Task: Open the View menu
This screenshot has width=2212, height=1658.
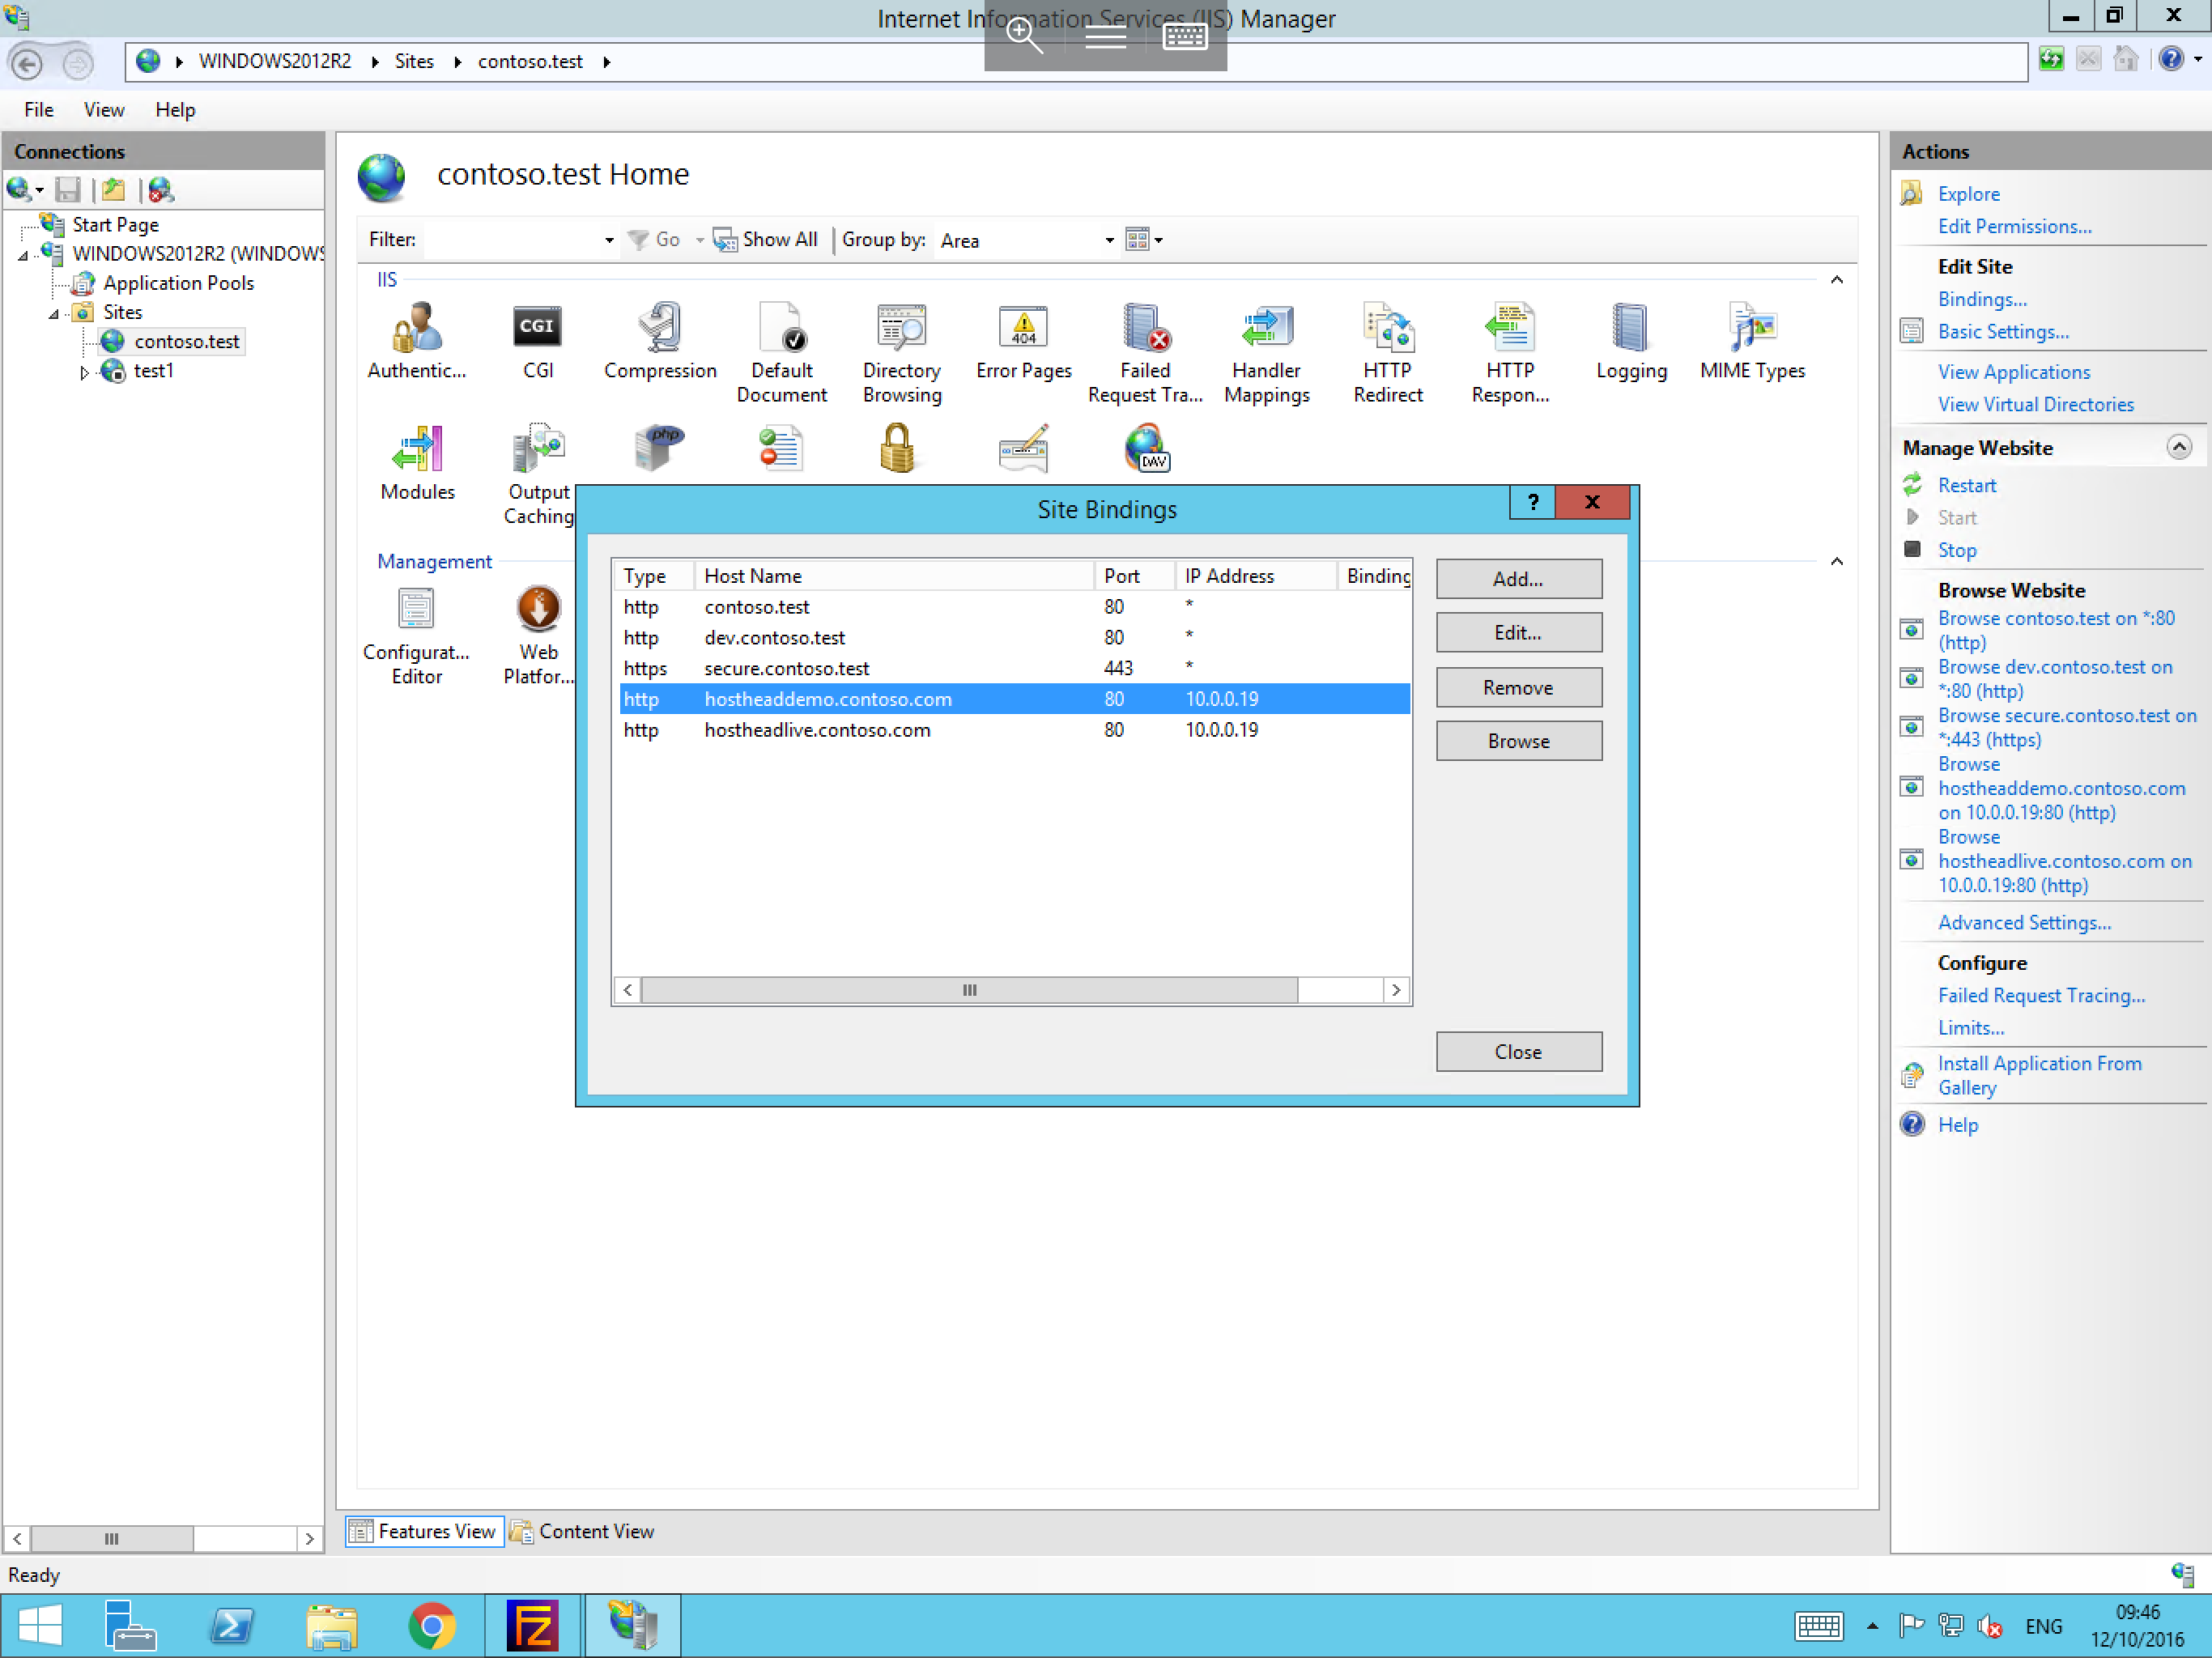Action: point(104,110)
